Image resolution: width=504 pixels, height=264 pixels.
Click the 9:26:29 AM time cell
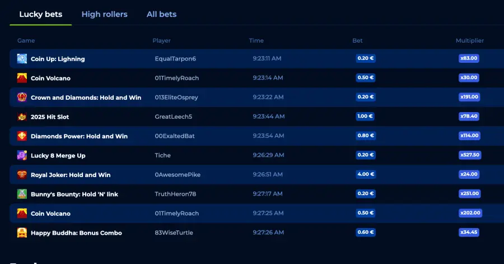[x=268, y=155]
